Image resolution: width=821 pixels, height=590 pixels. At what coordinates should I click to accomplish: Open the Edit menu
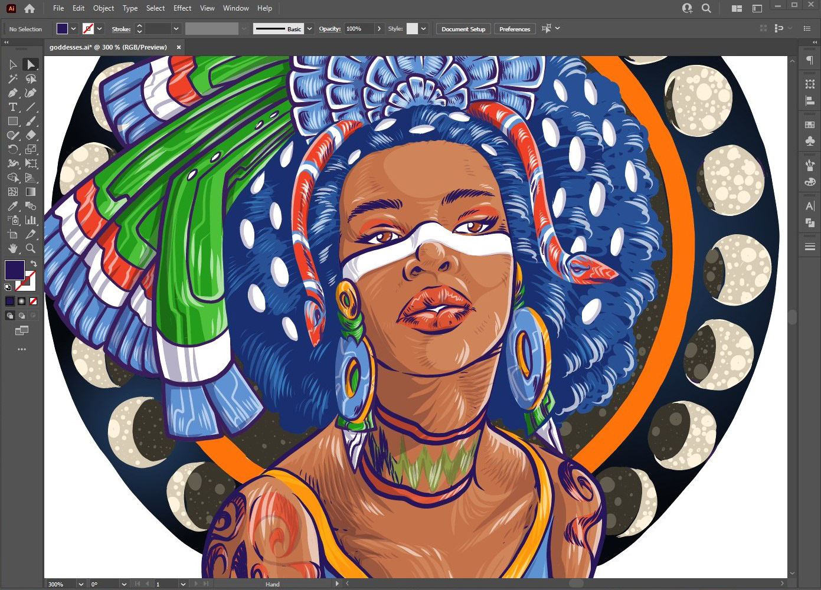click(78, 8)
